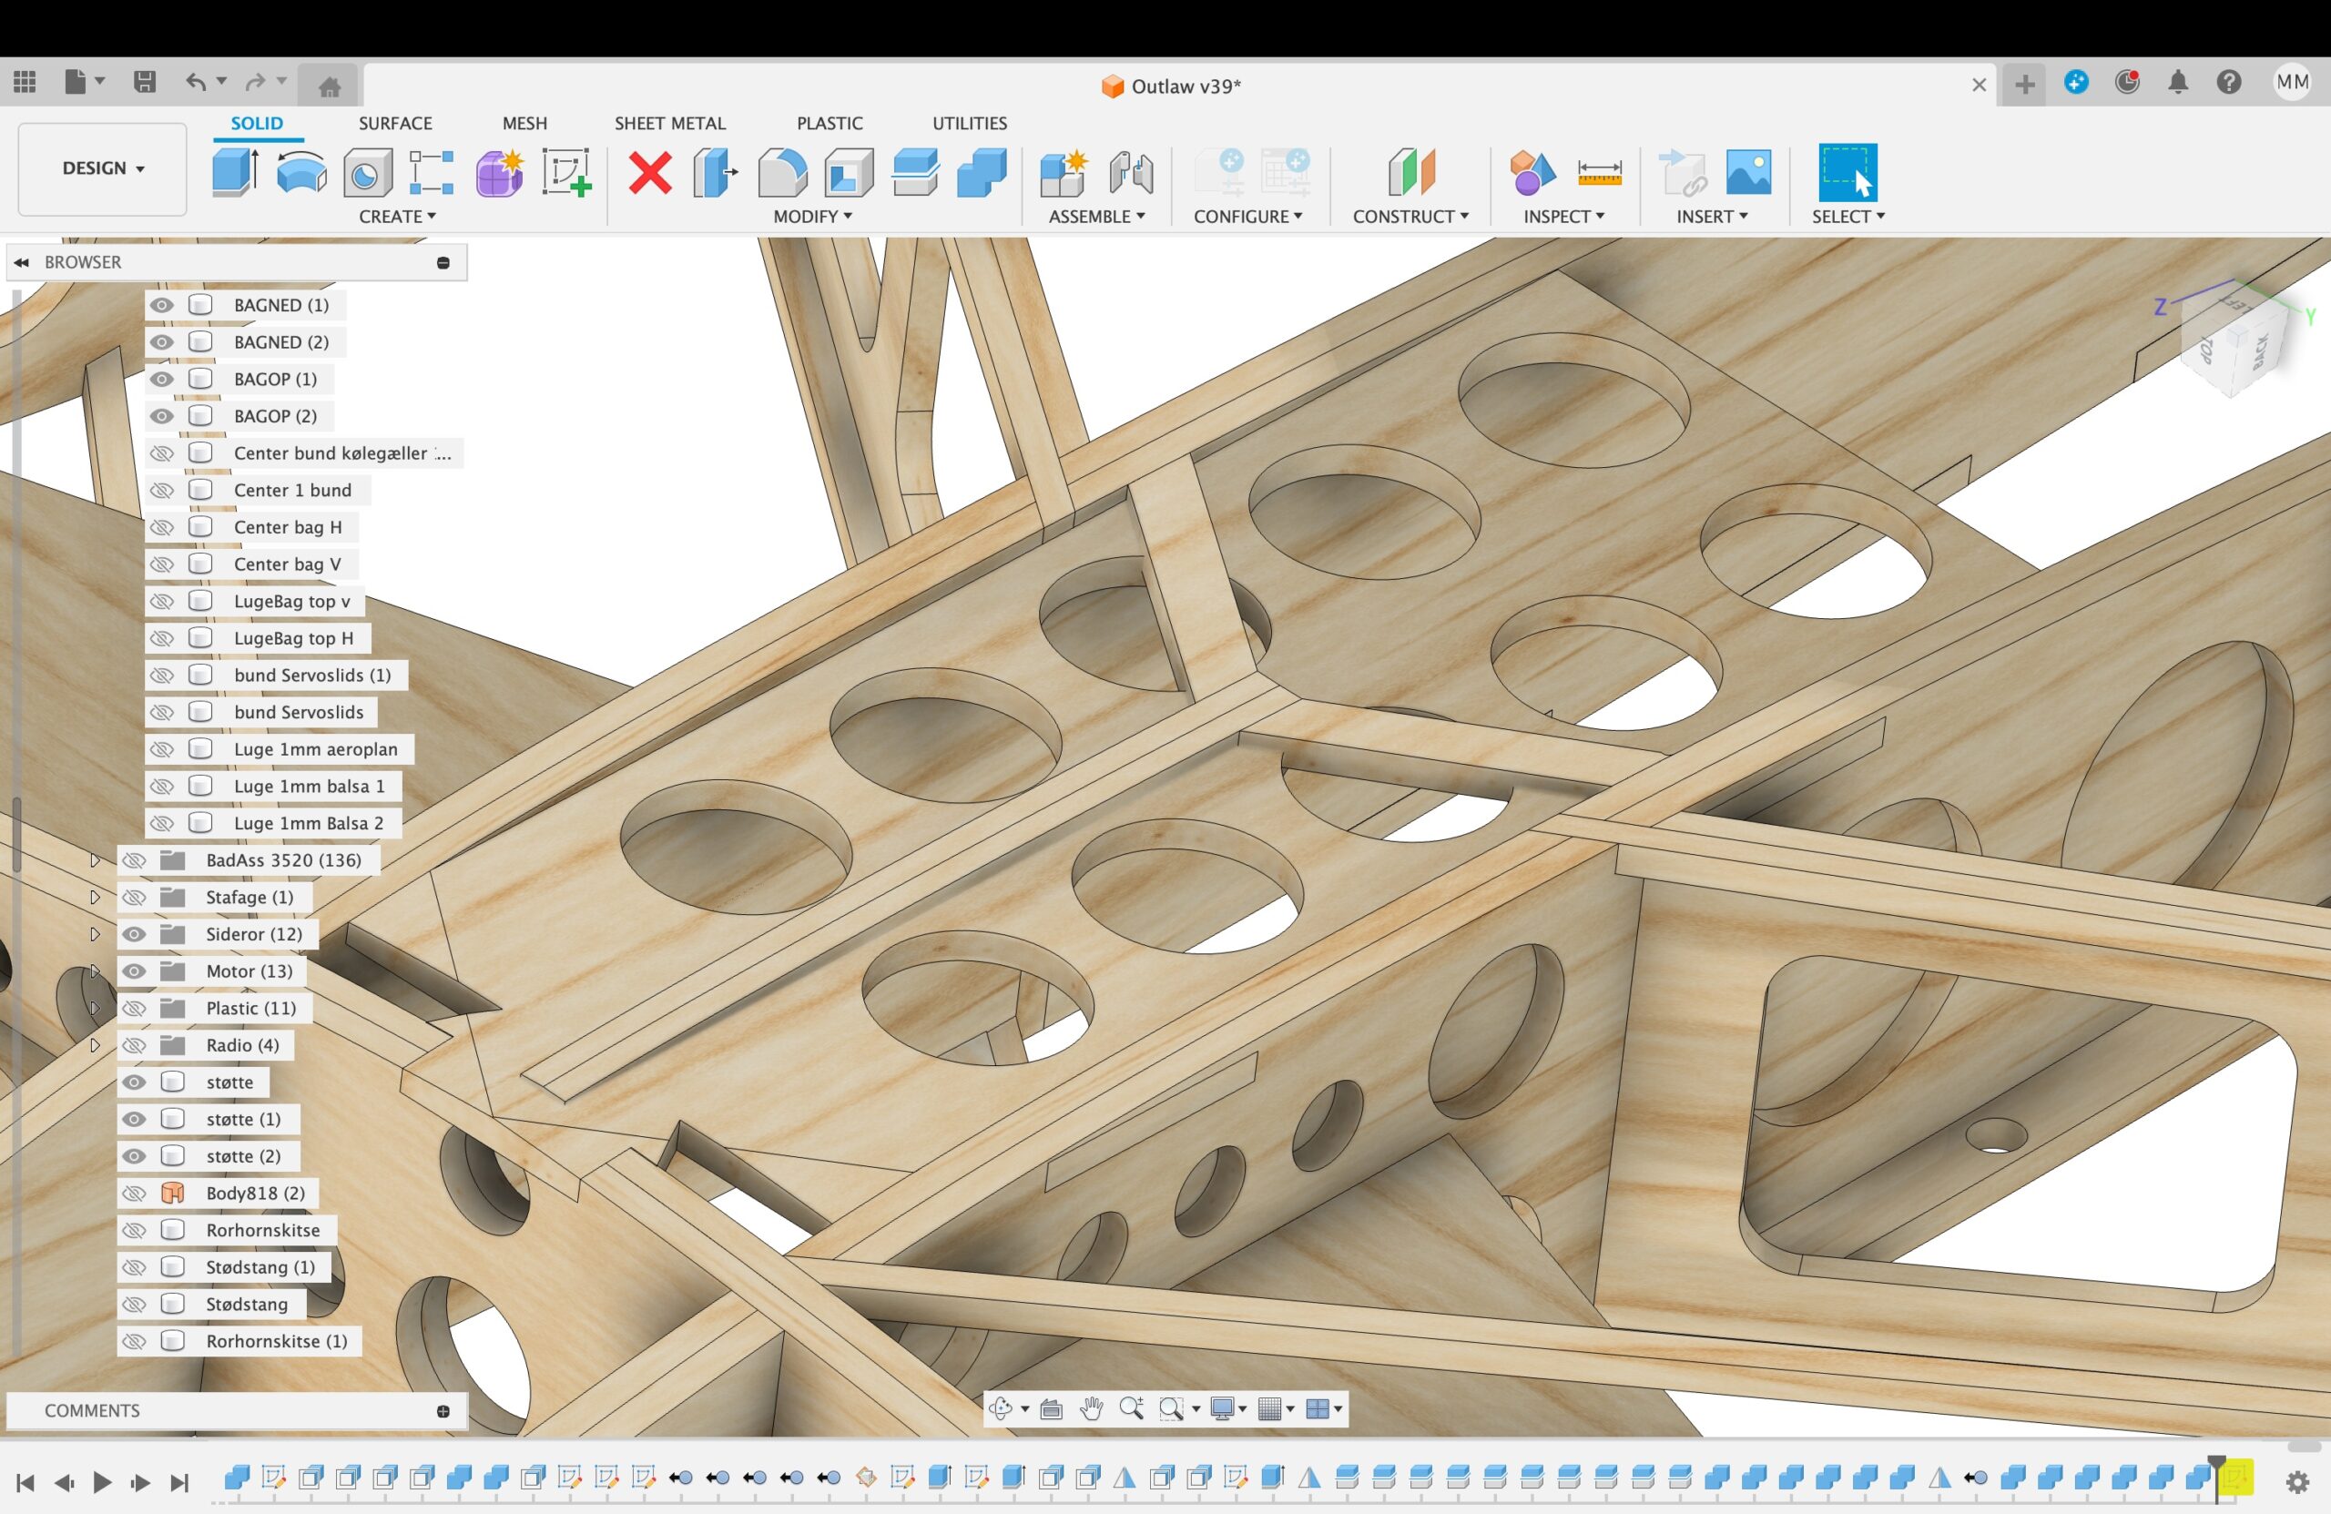Hide the BAGNED (1) body

tap(161, 306)
